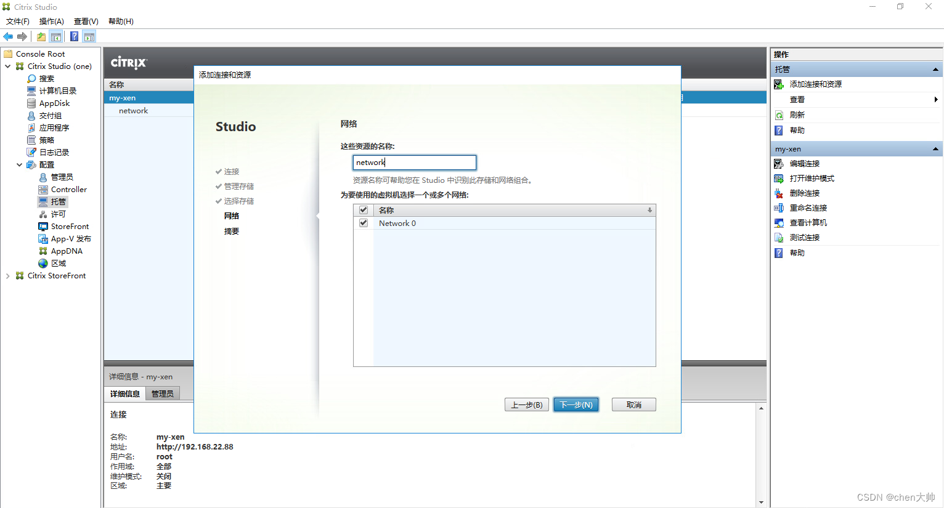Switch to the 详细信息 tab
The height and width of the screenshot is (508, 944).
pyautogui.click(x=124, y=393)
